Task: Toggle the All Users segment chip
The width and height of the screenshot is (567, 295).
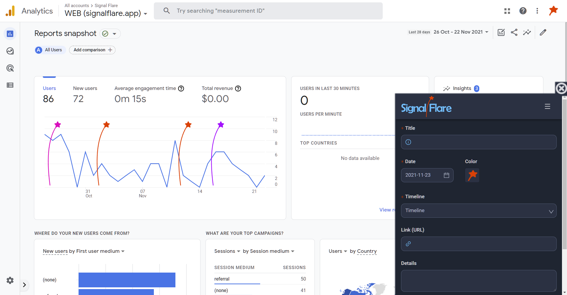Action: click(49, 50)
